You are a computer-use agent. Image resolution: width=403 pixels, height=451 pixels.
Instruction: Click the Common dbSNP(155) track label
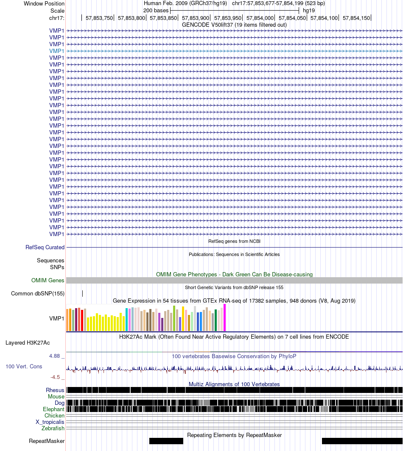(x=38, y=293)
